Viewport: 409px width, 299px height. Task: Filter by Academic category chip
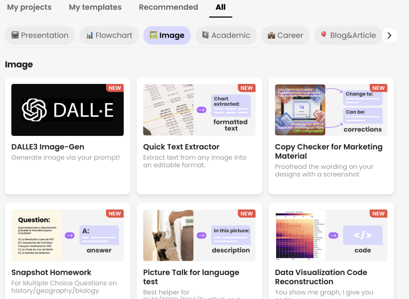[226, 35]
